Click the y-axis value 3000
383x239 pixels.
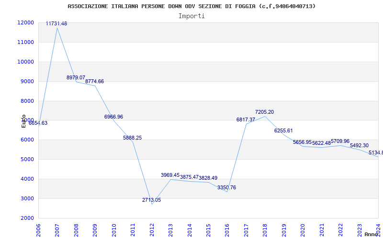[27, 198]
